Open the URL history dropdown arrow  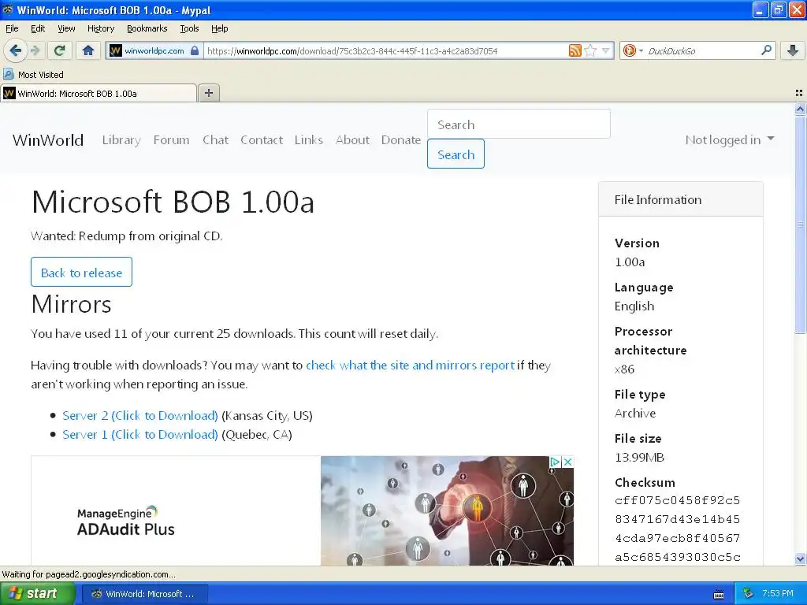tap(606, 50)
